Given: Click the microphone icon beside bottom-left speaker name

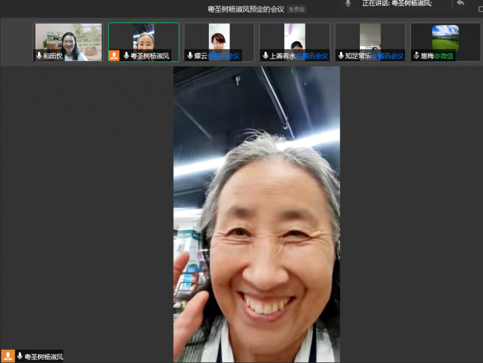Looking at the screenshot, I should pos(20,356).
